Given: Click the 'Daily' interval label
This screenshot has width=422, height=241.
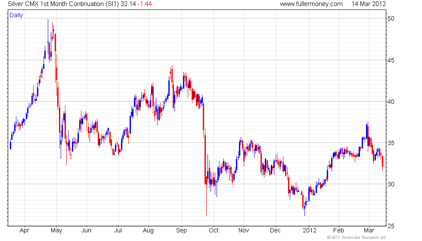Looking at the screenshot, I should [x=16, y=15].
